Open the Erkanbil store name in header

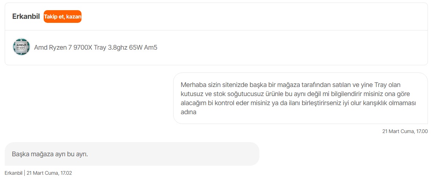click(x=26, y=17)
